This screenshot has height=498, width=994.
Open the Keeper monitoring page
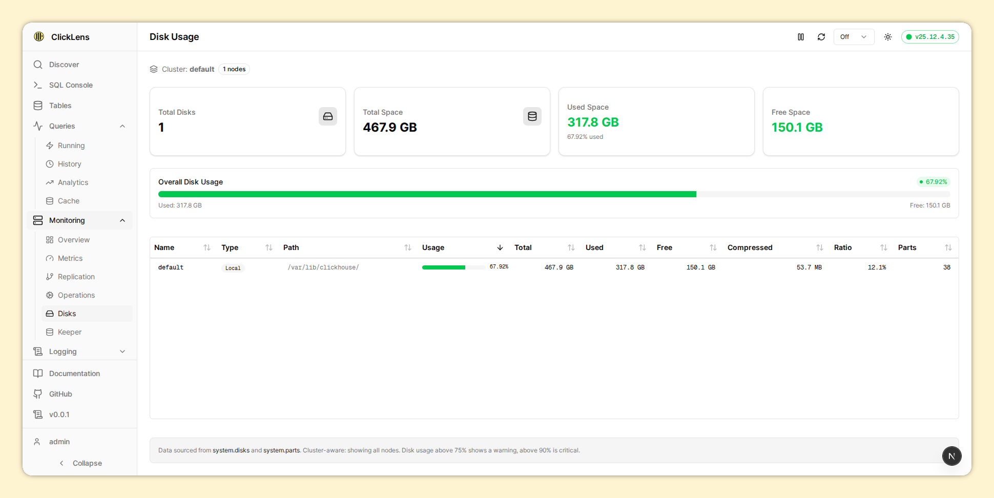click(70, 332)
